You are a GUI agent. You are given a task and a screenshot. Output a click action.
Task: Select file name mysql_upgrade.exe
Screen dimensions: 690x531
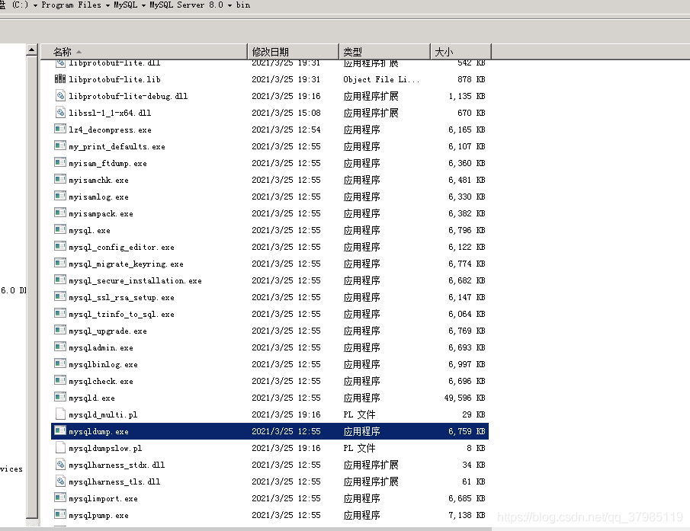point(108,331)
